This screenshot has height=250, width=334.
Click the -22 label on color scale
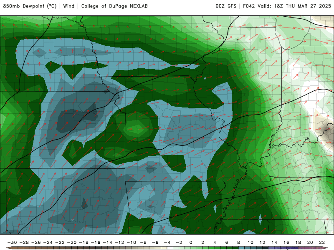pyautogui.click(x=60, y=242)
